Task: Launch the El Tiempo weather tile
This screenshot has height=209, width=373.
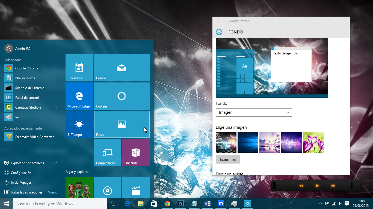Action: point(79,124)
